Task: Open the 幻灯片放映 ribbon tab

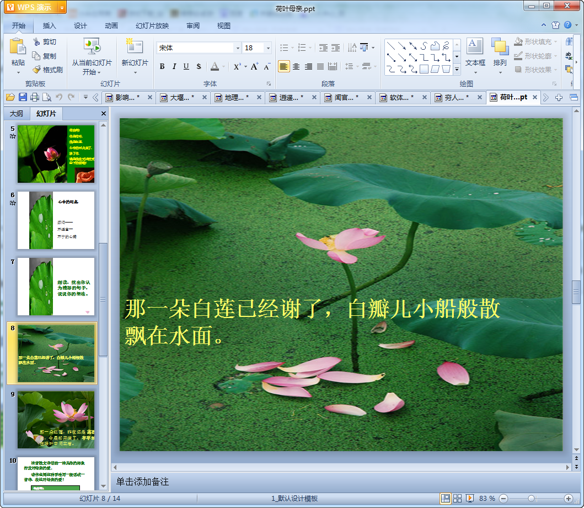Action: point(152,26)
